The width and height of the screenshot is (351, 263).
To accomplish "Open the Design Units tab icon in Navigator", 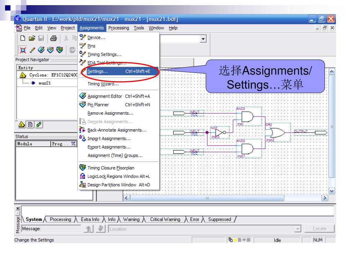I will 39,124.
